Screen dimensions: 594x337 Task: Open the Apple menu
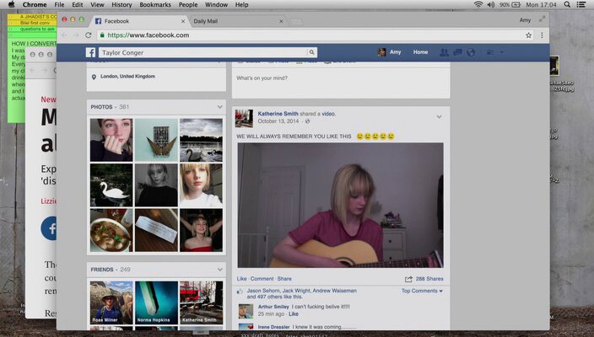click(x=11, y=4)
